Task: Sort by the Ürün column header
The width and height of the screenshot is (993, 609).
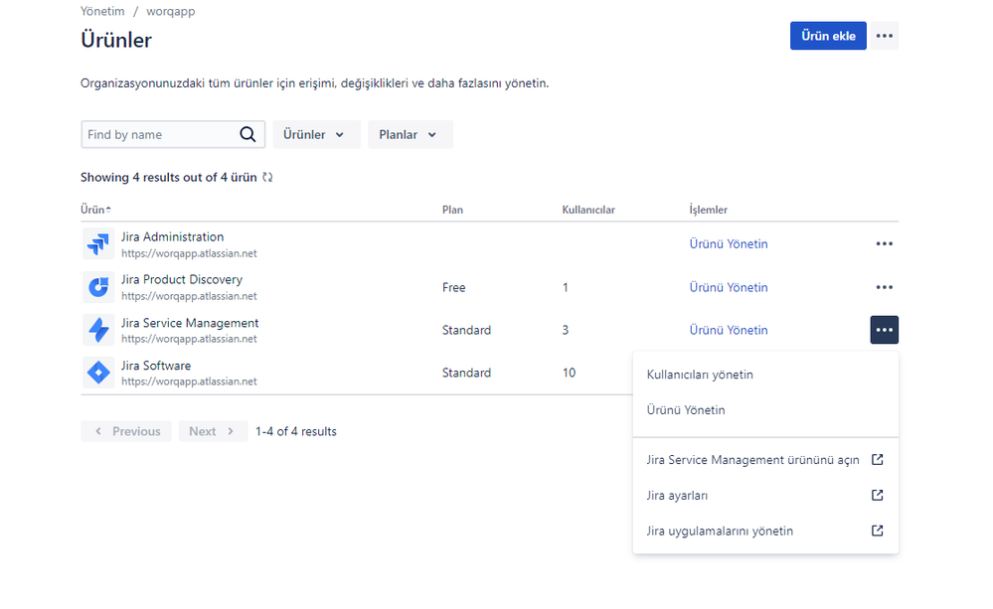Action: click(x=95, y=210)
